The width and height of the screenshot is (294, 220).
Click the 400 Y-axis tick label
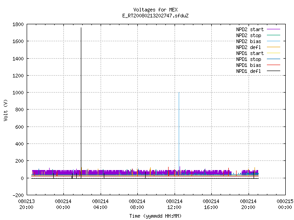click(x=19, y=144)
